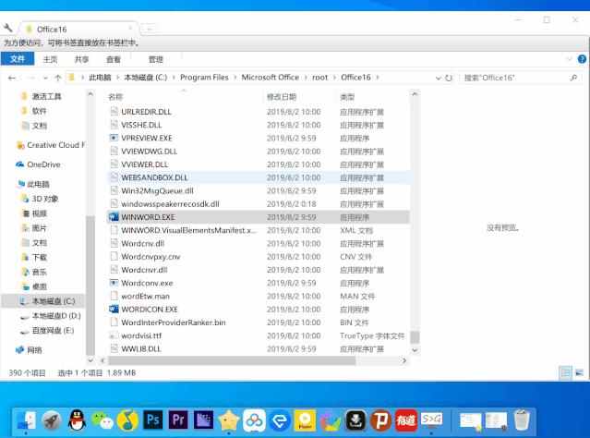The height and width of the screenshot is (438, 590).
Task: Open WeChat icon in dock
Action: tap(102, 420)
